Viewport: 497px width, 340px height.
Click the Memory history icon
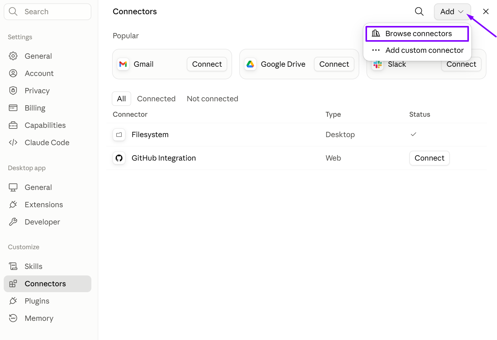pos(13,318)
